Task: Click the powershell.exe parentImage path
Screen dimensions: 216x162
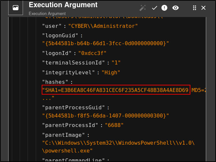Action: click(118, 147)
